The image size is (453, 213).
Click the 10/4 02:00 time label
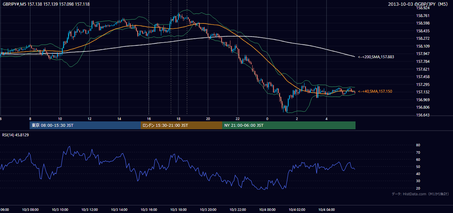pos(297,210)
